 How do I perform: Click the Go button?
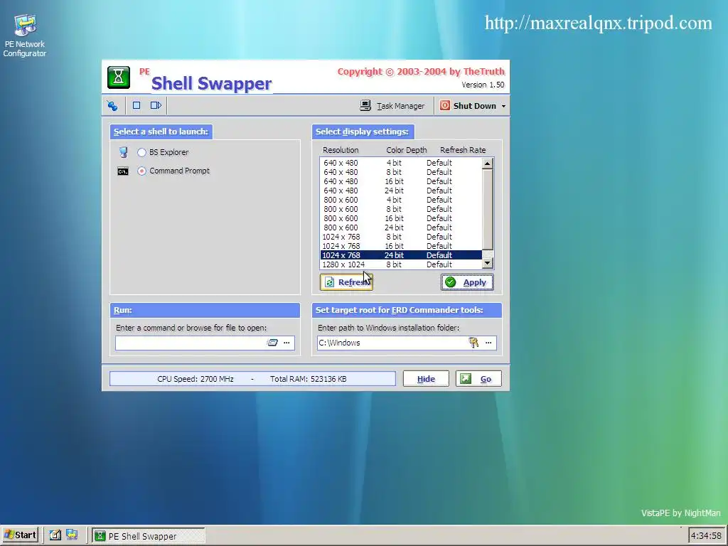point(478,379)
